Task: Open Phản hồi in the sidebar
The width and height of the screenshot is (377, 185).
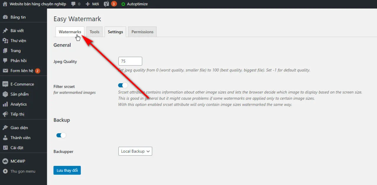Action: coord(19,61)
